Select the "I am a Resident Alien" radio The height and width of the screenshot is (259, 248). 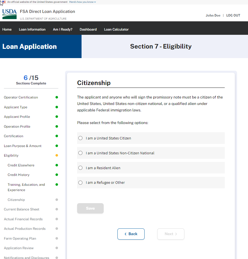(x=80, y=168)
